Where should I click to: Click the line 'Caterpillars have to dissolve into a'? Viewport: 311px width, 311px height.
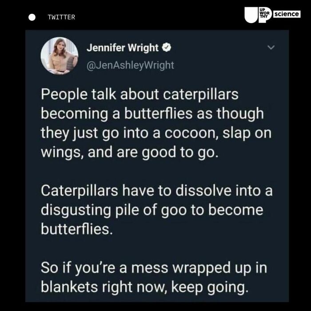[157, 191]
